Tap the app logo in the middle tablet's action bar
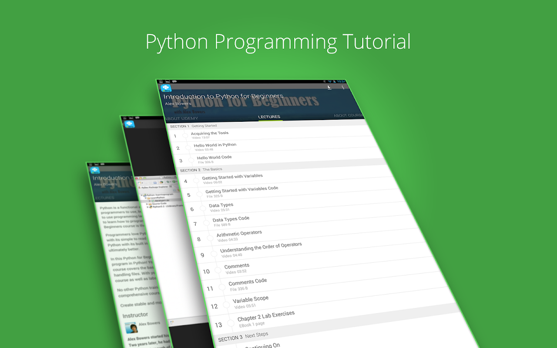The width and height of the screenshot is (557, 348). pos(129,124)
